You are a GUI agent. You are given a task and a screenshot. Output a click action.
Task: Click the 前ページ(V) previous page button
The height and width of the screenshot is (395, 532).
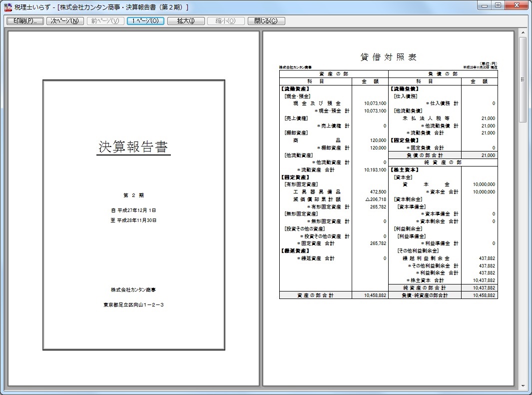[x=105, y=21]
